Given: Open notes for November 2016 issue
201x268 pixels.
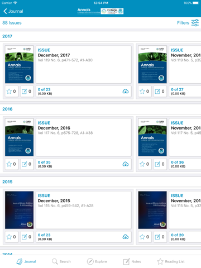Looking at the screenshot, I should click(x=160, y=164).
